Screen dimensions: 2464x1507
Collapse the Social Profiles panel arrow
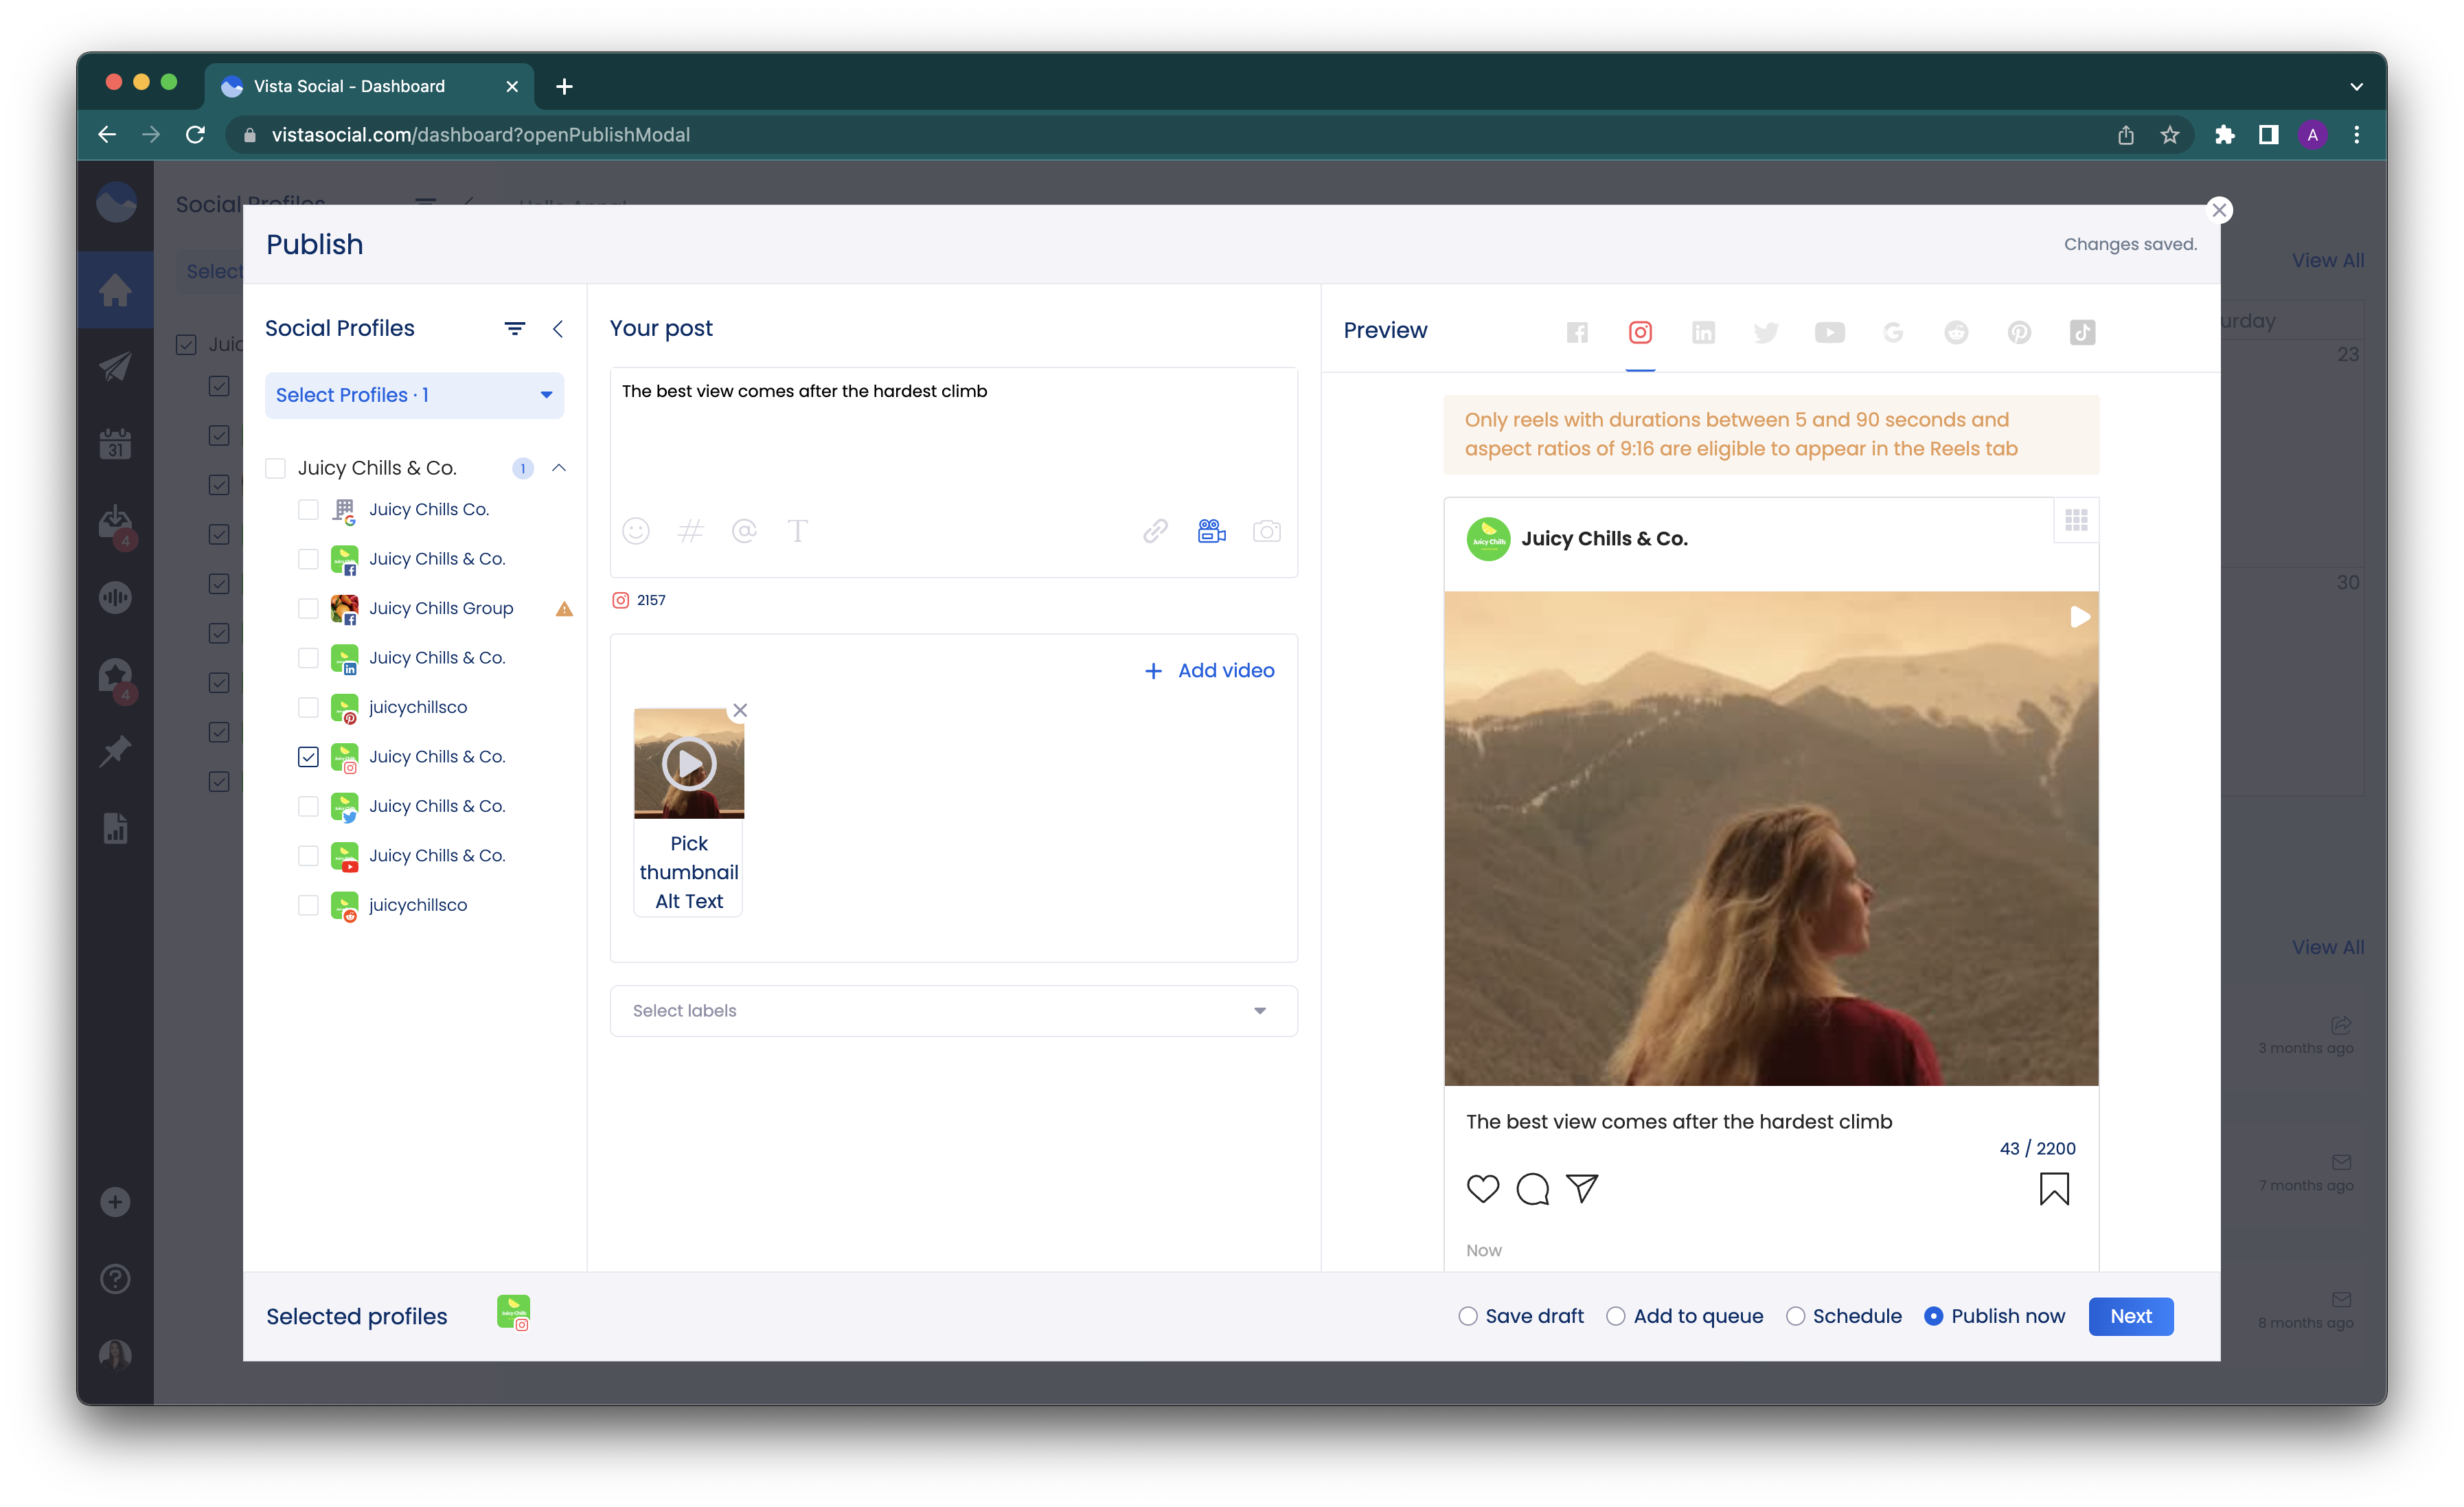click(558, 328)
